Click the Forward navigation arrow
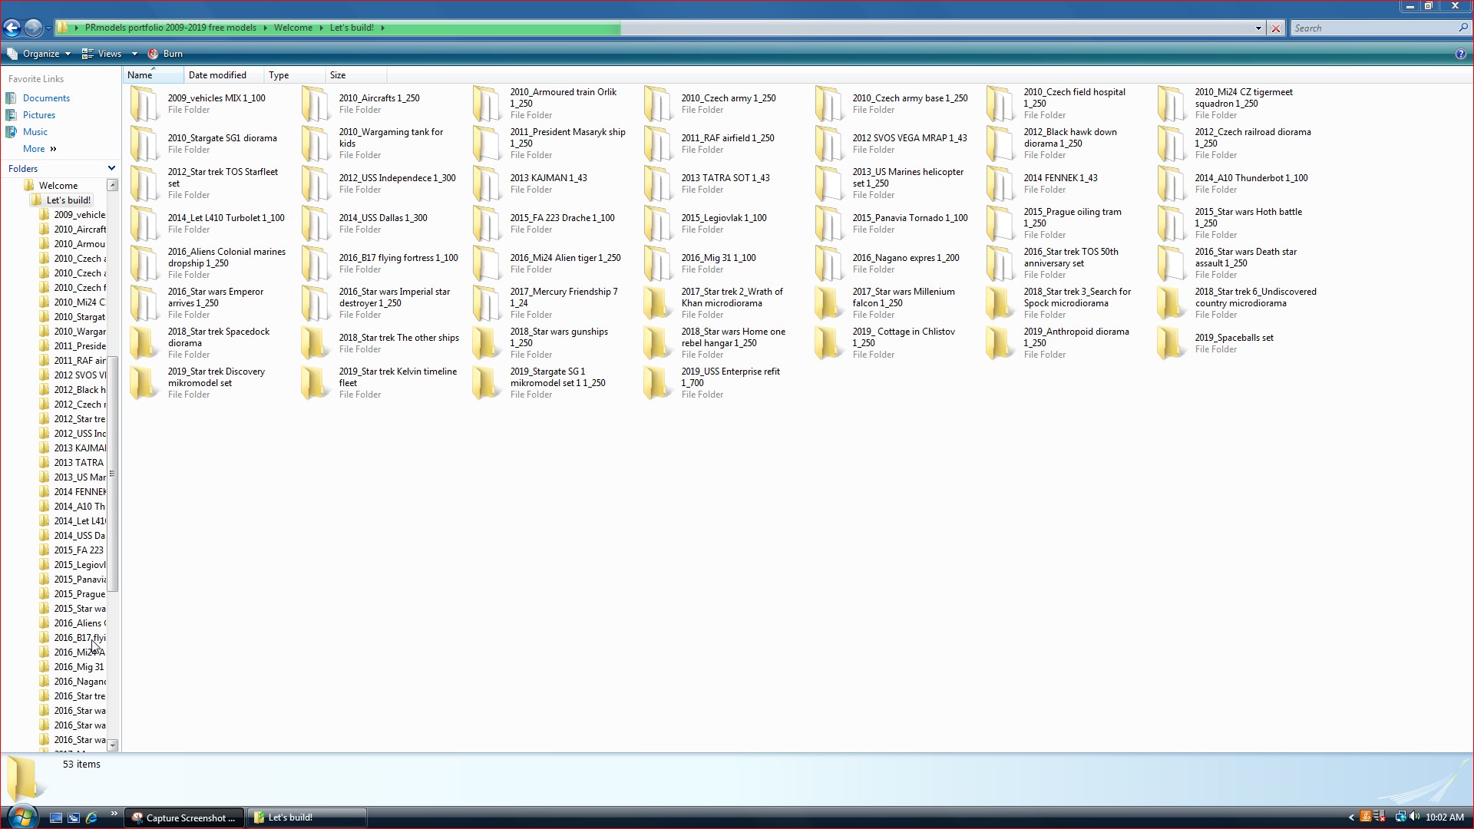This screenshot has height=829, width=1474. 33,28
